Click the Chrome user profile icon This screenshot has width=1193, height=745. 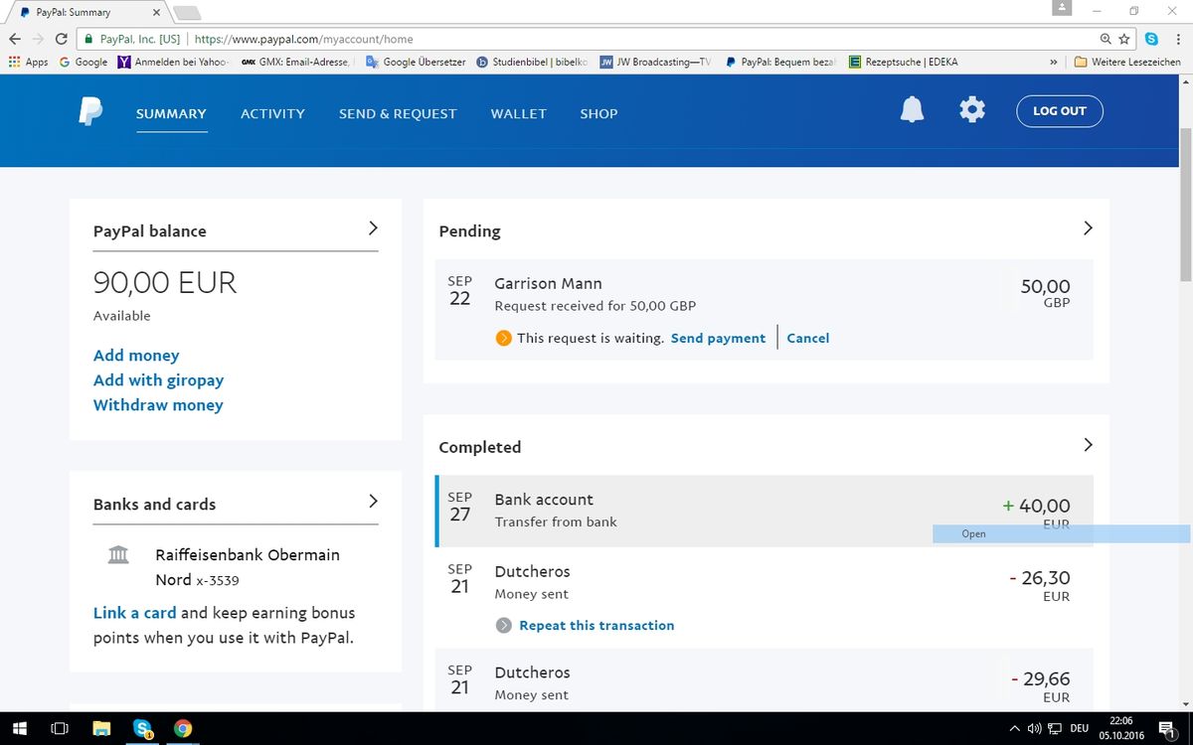[1062, 8]
